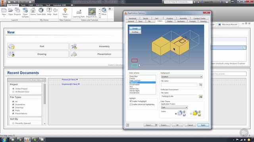The image size is (254, 142).
Task: Click the Import ACA video thumbnail
Action: [92, 11]
